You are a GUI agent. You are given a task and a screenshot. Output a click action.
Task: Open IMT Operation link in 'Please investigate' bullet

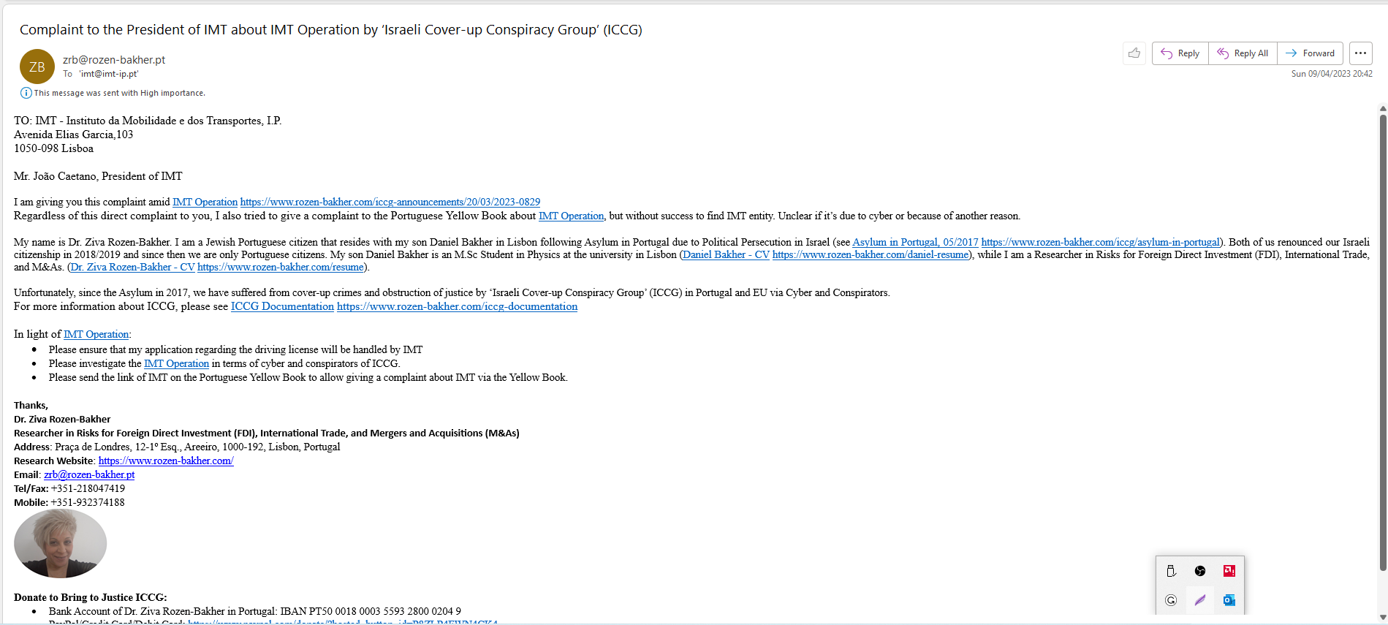[x=176, y=363]
